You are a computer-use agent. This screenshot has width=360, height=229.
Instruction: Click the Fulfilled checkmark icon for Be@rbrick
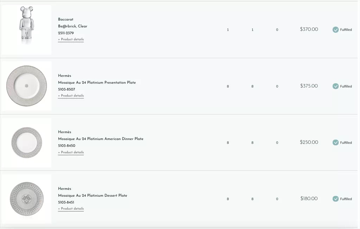pyautogui.click(x=335, y=30)
